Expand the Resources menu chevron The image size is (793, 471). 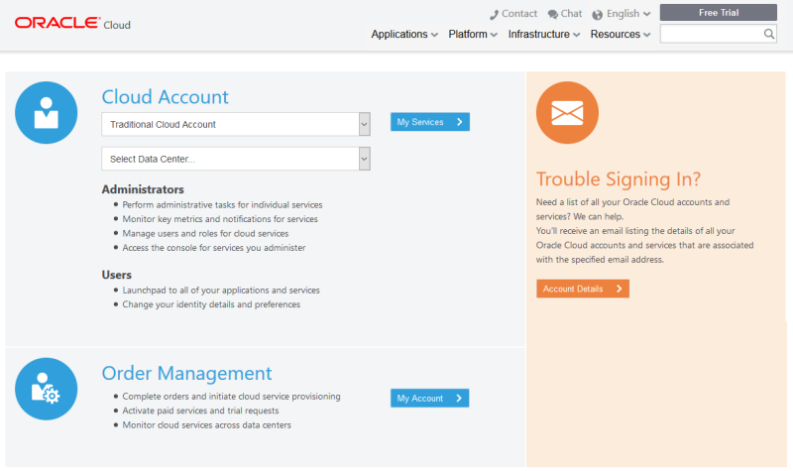coord(647,35)
